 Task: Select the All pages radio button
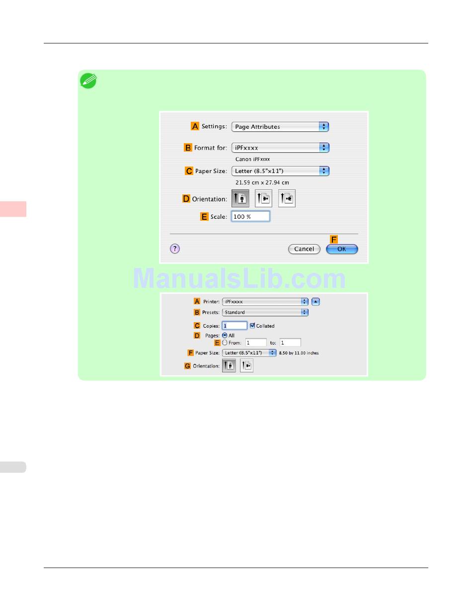tap(225, 336)
